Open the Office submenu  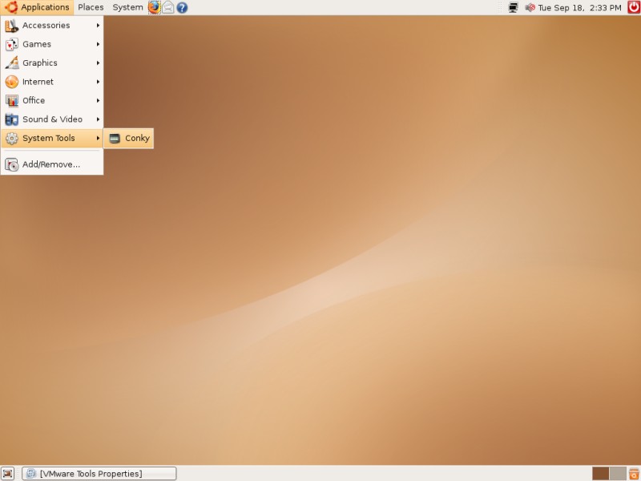52,101
